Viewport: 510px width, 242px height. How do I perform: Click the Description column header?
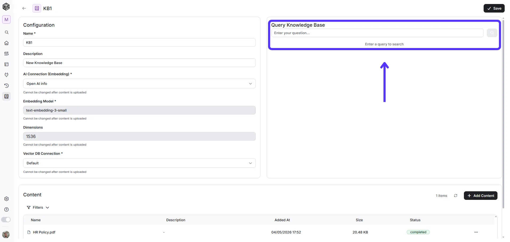pos(176,220)
